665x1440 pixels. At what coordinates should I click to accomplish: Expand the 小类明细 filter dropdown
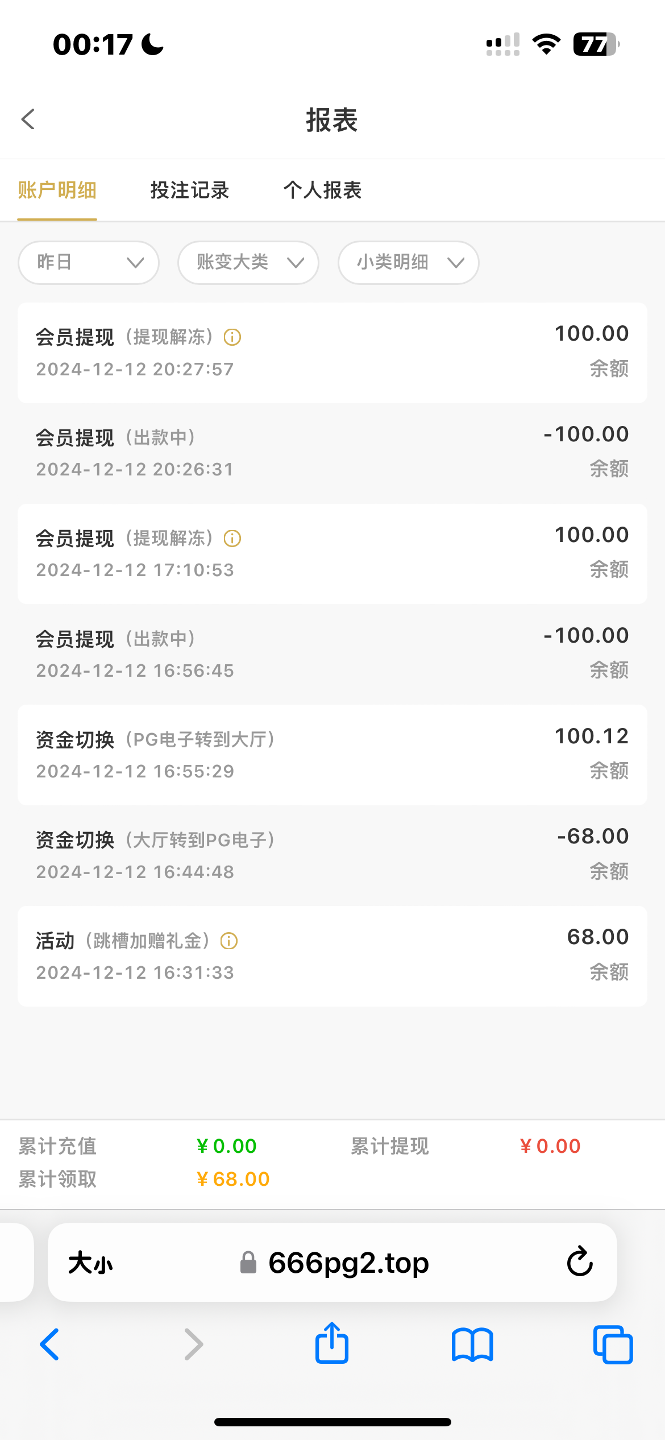[x=409, y=262]
